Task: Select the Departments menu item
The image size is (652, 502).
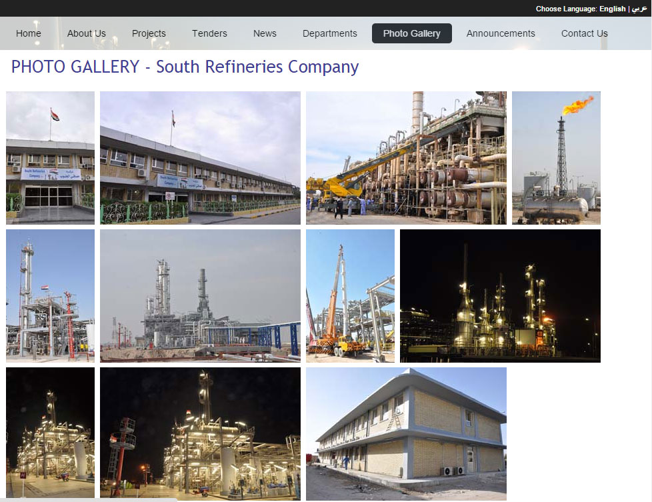Action: point(329,33)
